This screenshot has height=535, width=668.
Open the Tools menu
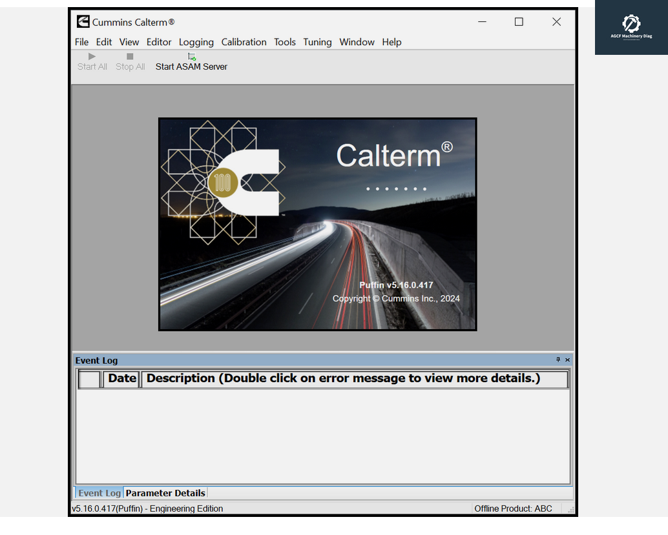coord(285,42)
